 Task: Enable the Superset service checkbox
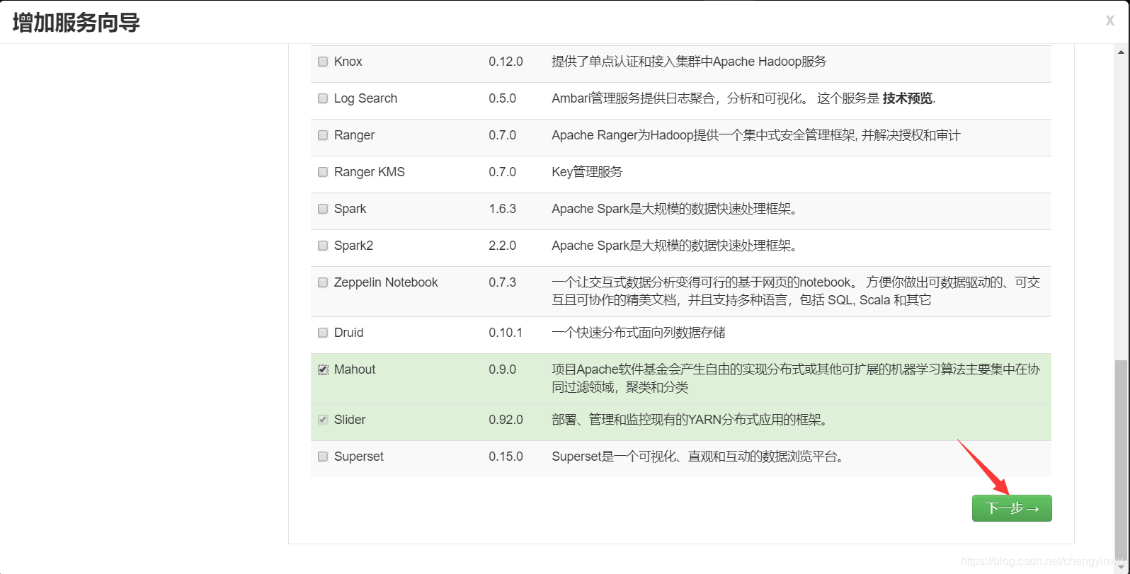pos(323,457)
